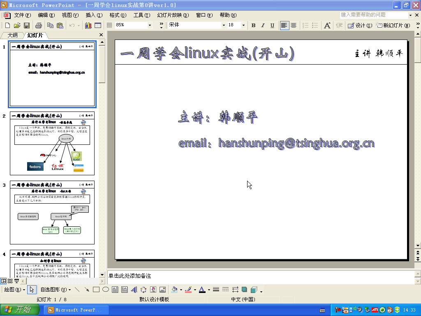Screen dimensions: 421x316
Task: Start slide show from current slide
Action: (16, 281)
